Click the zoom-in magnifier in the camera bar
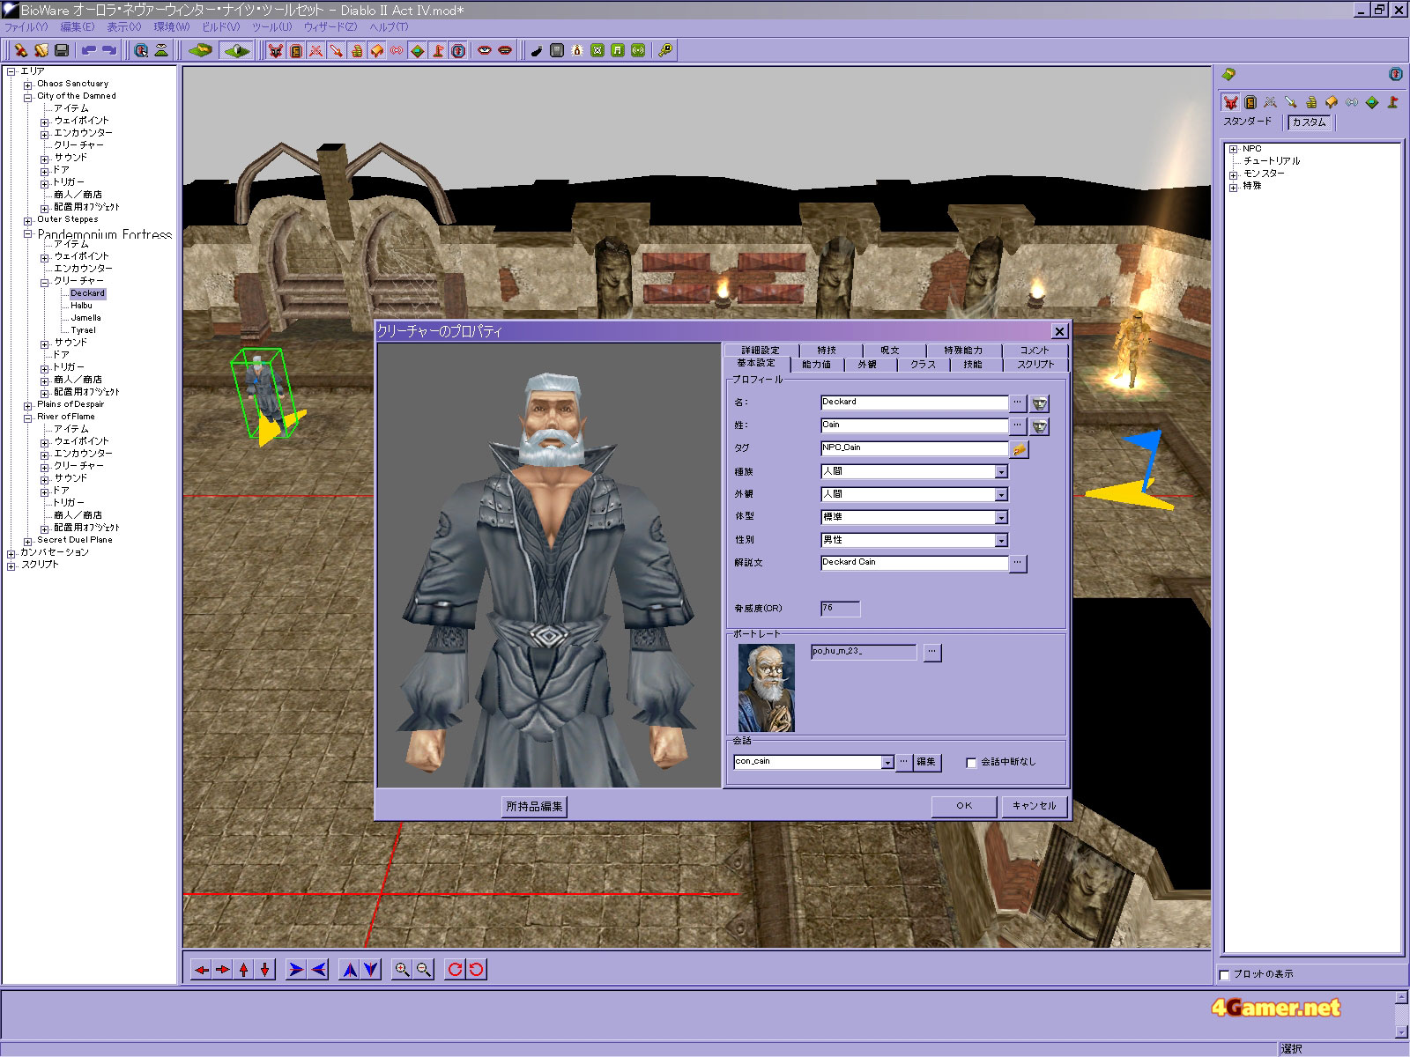This screenshot has width=1410, height=1057. coord(402,970)
